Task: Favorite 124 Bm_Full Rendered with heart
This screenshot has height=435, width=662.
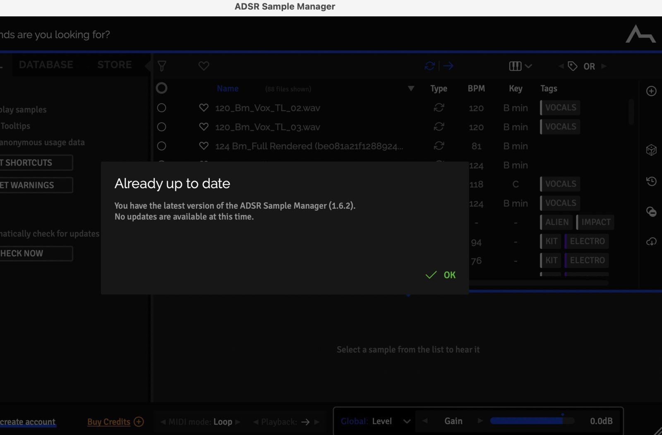Action: pyautogui.click(x=204, y=146)
